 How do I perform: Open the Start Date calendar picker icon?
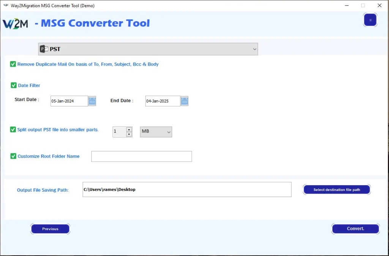92,101
